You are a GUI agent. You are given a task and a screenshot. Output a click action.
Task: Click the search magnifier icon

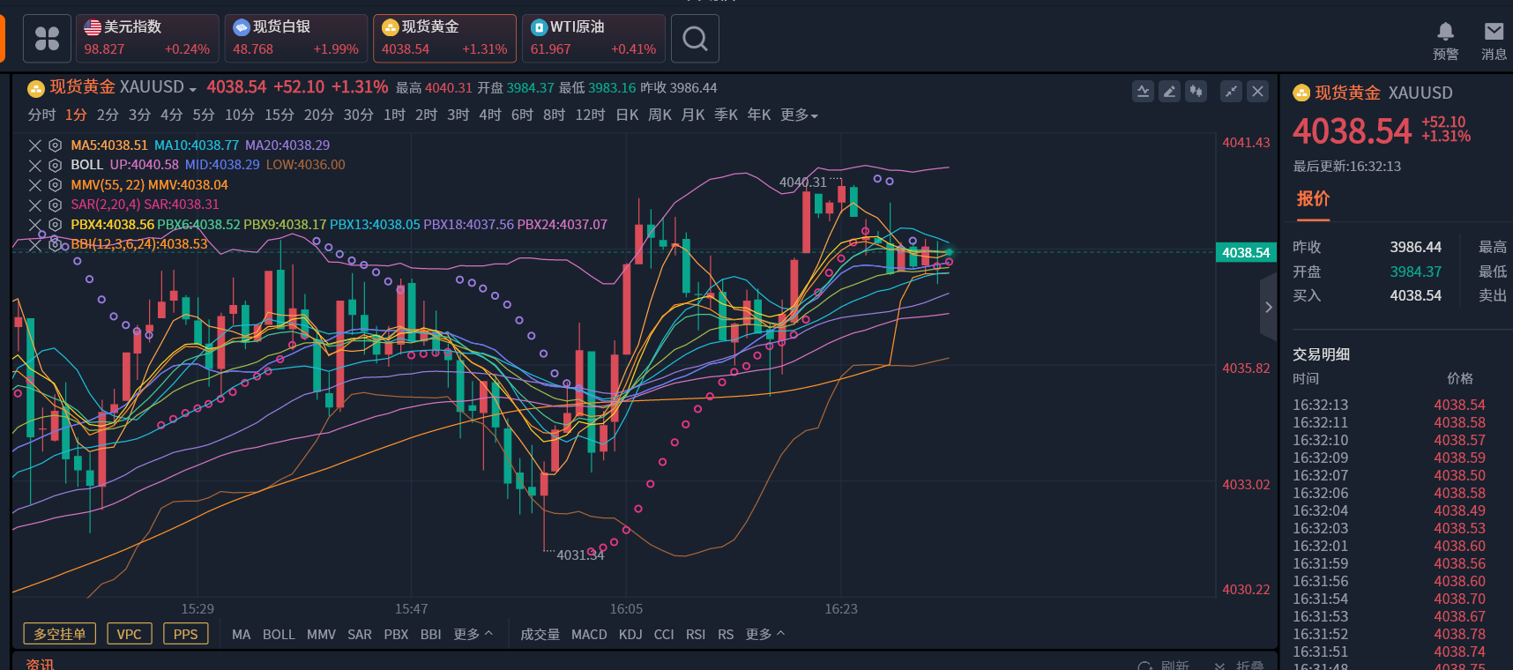pyautogui.click(x=695, y=39)
